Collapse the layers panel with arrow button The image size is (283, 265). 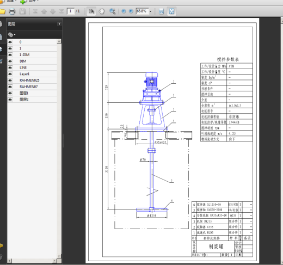point(59,24)
